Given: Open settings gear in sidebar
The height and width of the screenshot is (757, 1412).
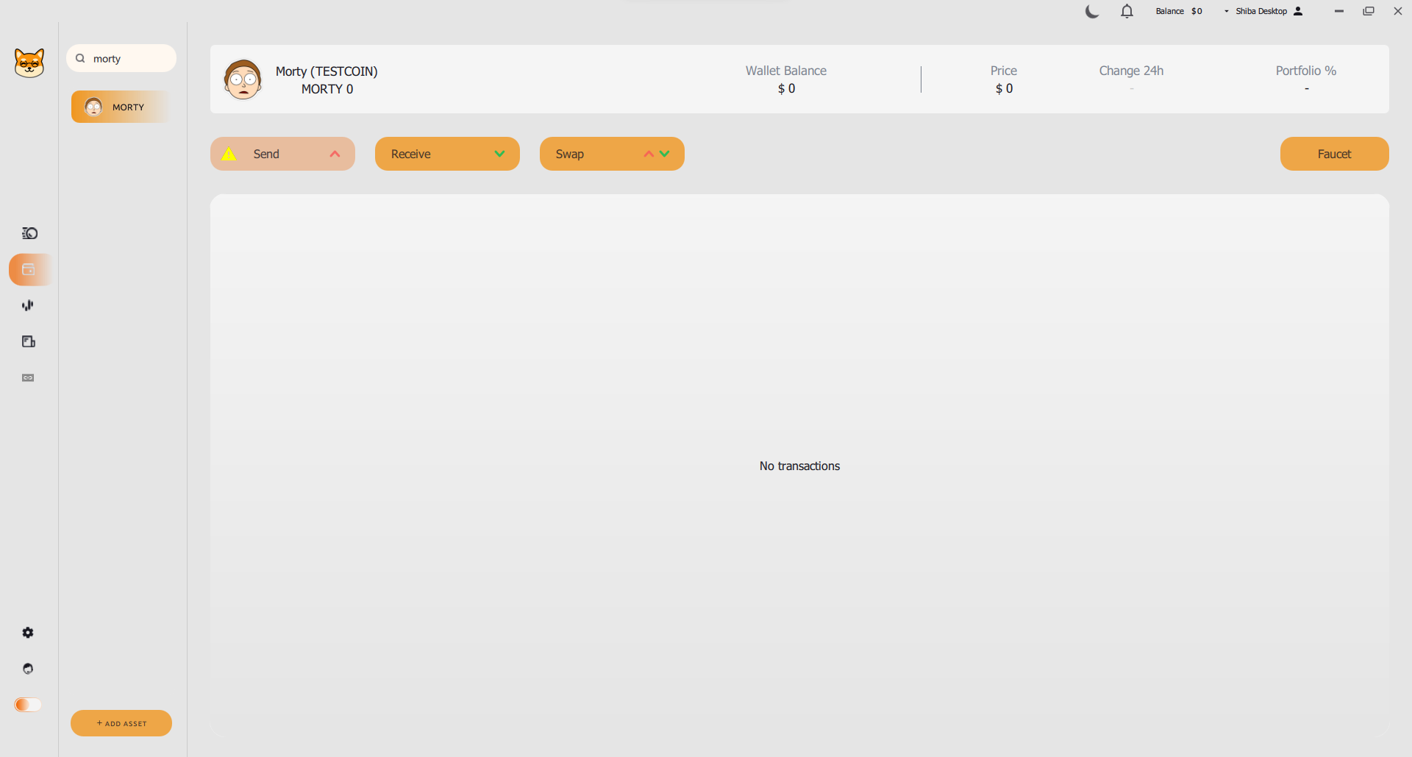Looking at the screenshot, I should point(28,633).
